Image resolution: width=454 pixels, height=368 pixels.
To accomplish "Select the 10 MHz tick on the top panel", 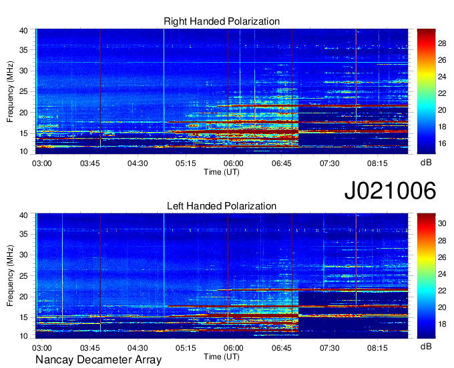I will tap(23, 151).
